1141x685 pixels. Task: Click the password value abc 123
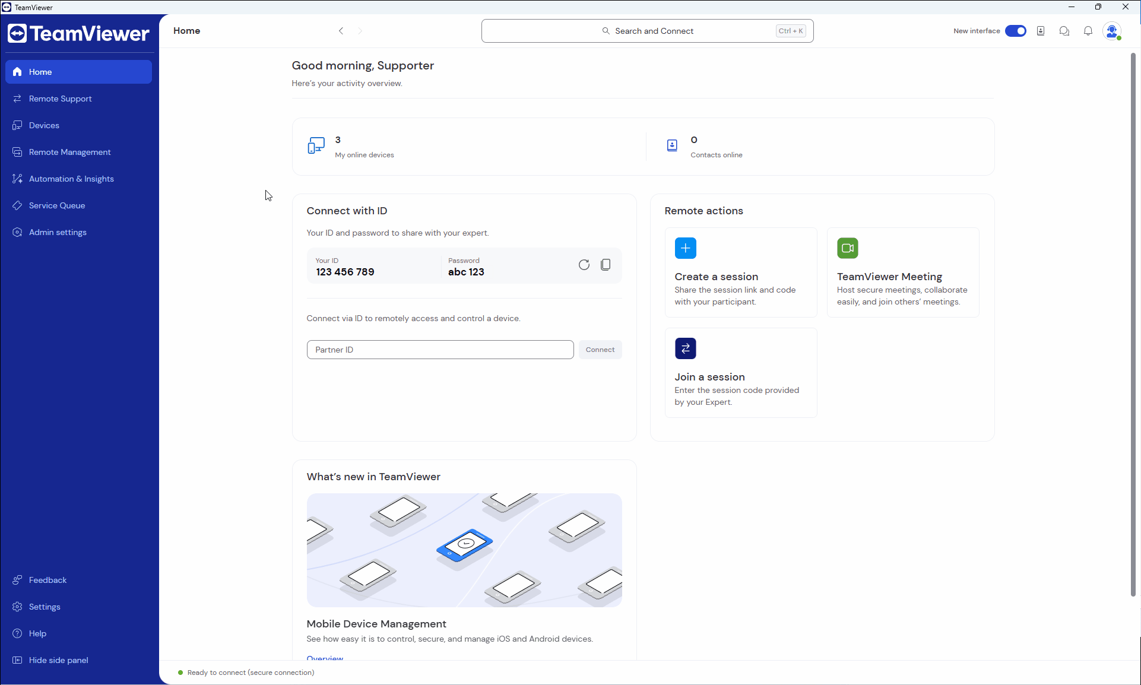pyautogui.click(x=467, y=272)
